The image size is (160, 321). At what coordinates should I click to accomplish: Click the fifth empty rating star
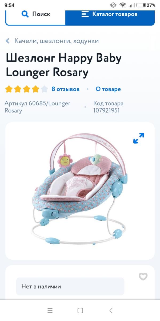(44, 89)
